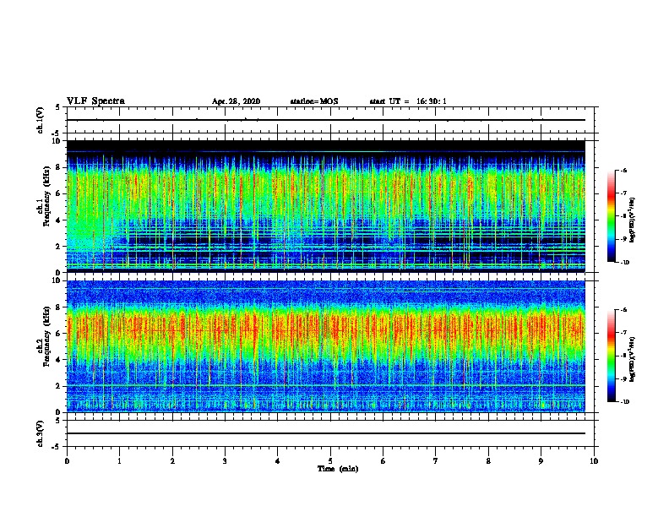
Task: Click the '4' kHz tick on ch.1 axis
Action: (59, 220)
